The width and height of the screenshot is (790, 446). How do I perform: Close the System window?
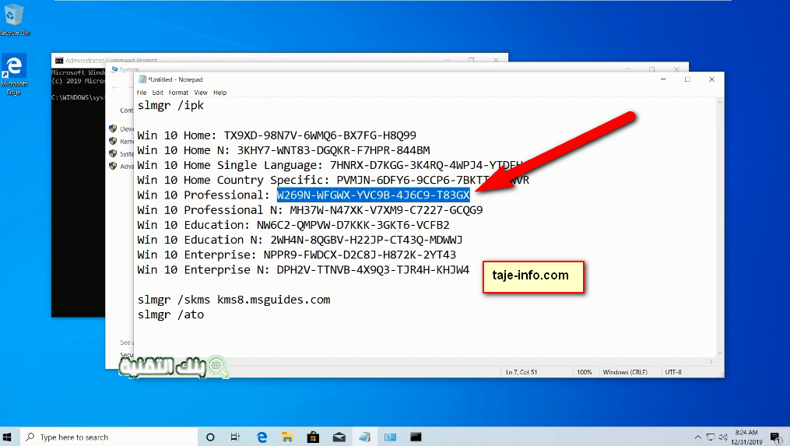(x=676, y=68)
